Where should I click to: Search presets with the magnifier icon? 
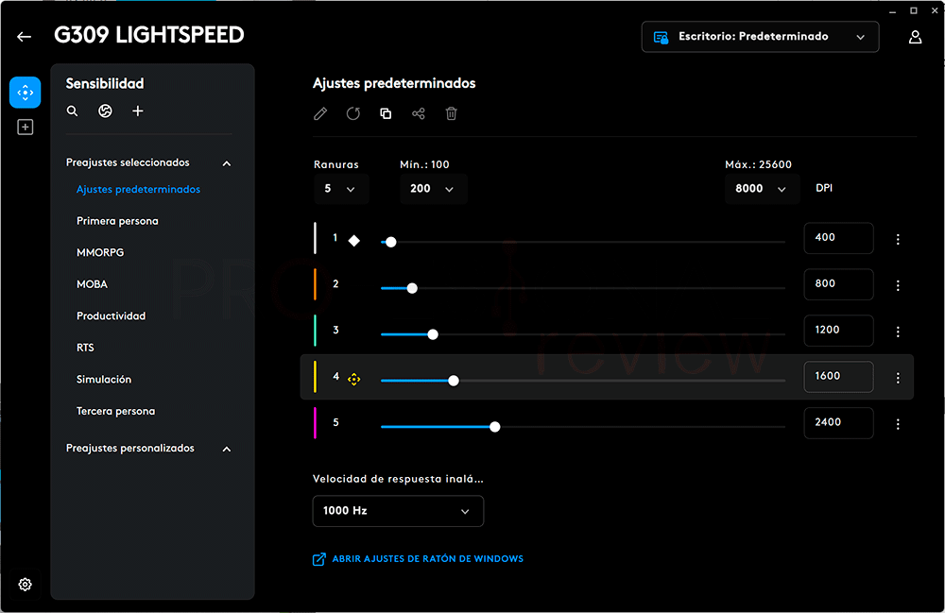[73, 111]
